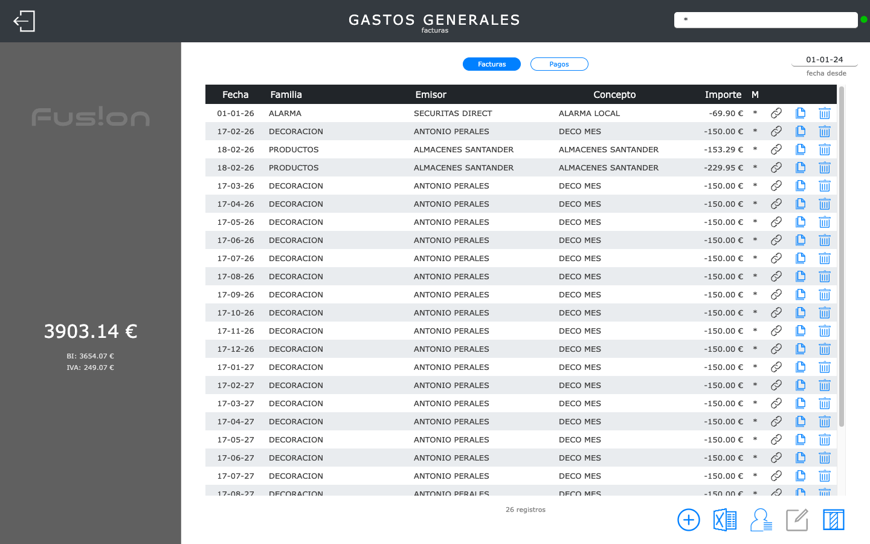Open the supplier/person list icon
Image resolution: width=870 pixels, height=544 pixels.
point(761,520)
